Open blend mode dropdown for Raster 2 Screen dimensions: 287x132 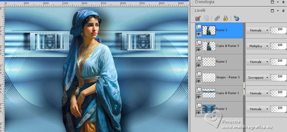pos(257,62)
